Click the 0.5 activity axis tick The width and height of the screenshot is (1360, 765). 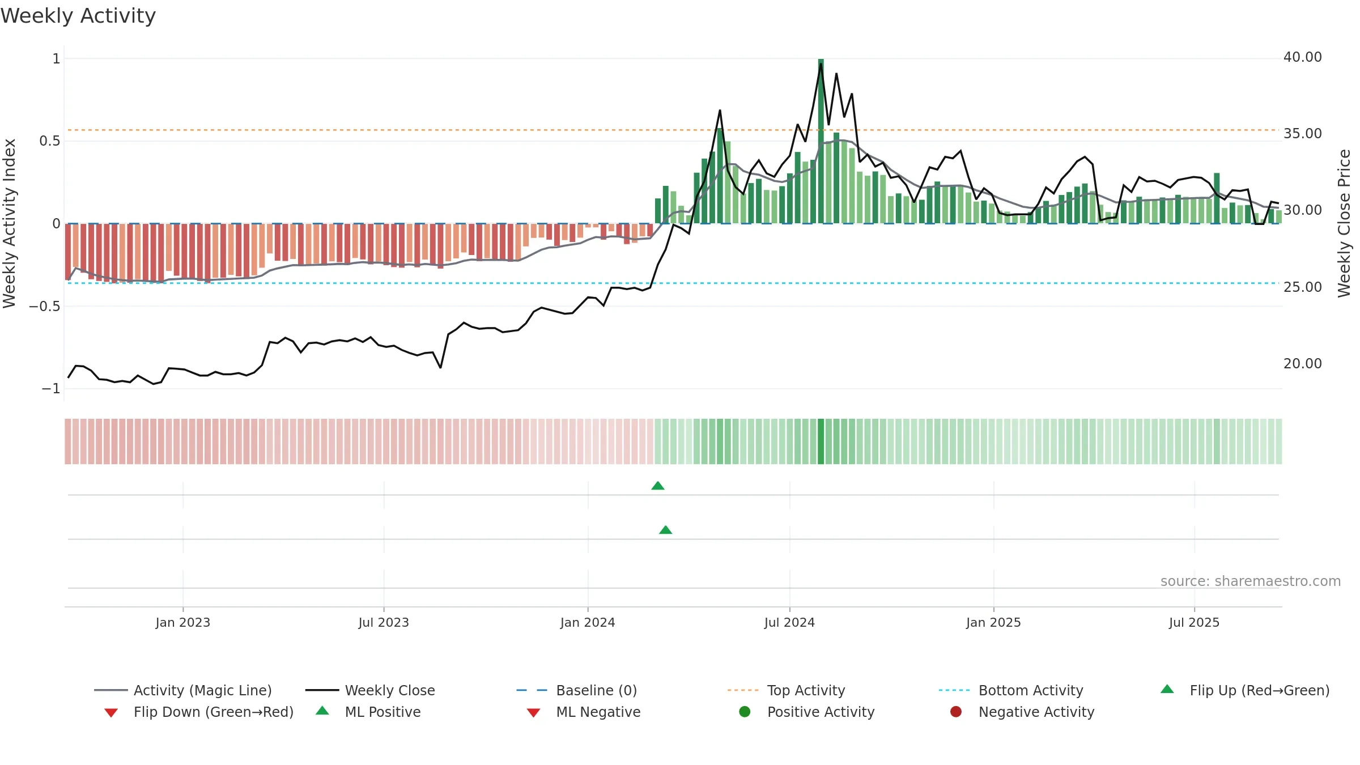[50, 141]
